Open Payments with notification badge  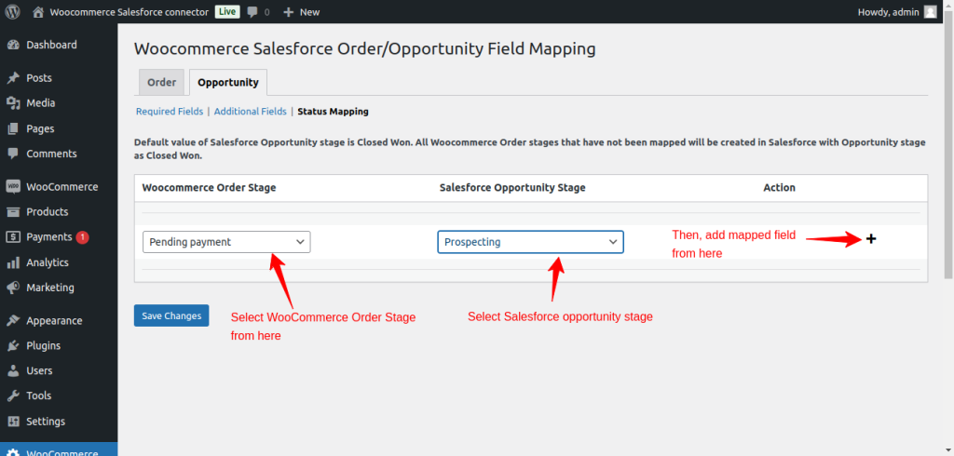pos(48,237)
